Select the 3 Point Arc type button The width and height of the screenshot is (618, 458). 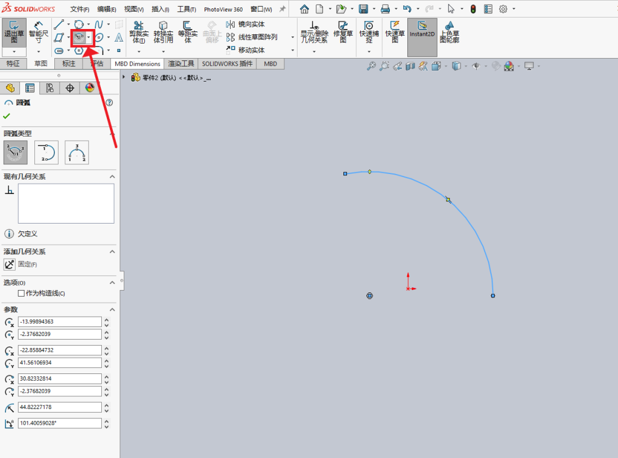77,152
